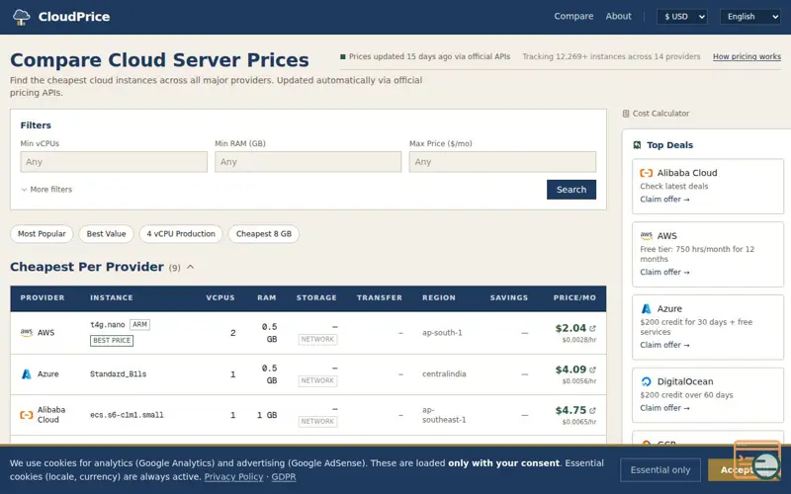Screen dimensions: 791x494
Task: Claim the DigitalOcean offer
Action: click(664, 408)
